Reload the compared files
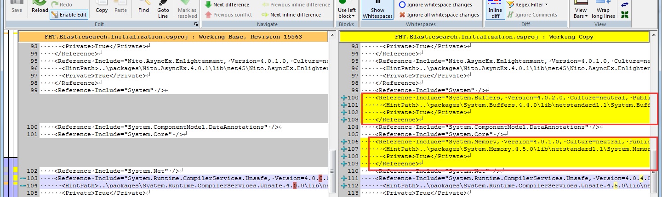662x197 pixels. coord(40,7)
